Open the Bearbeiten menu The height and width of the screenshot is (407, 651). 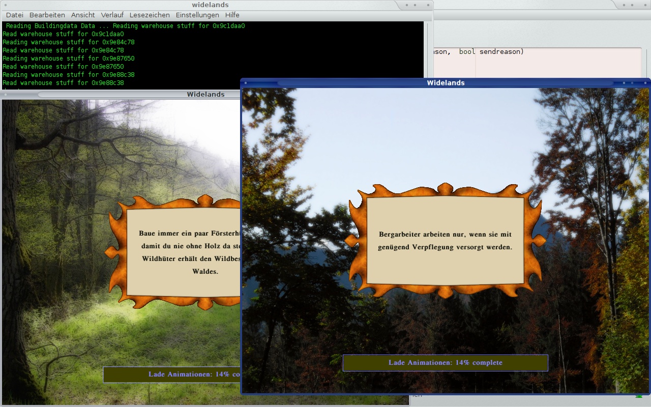47,15
